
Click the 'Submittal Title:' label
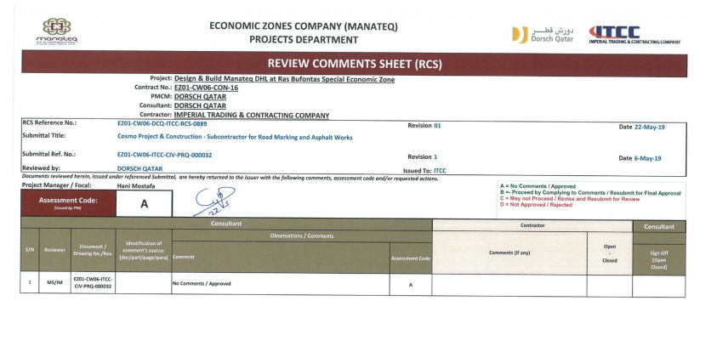[x=43, y=136]
